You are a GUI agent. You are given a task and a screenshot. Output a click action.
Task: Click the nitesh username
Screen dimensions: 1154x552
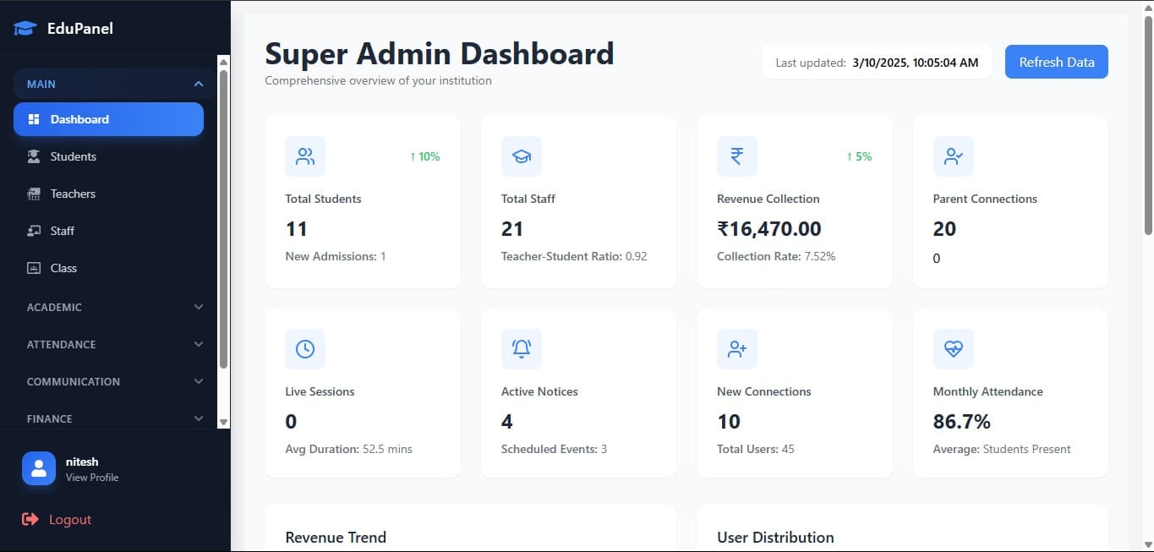click(x=82, y=462)
